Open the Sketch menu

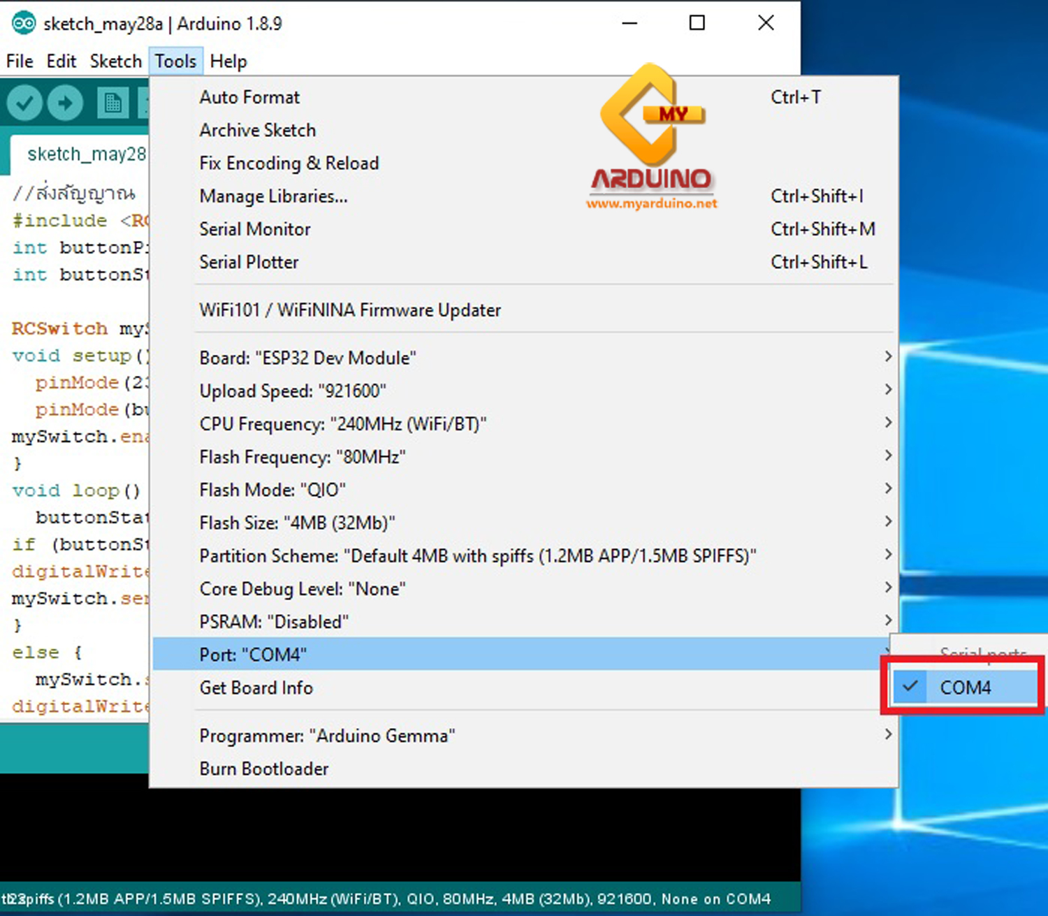[116, 61]
